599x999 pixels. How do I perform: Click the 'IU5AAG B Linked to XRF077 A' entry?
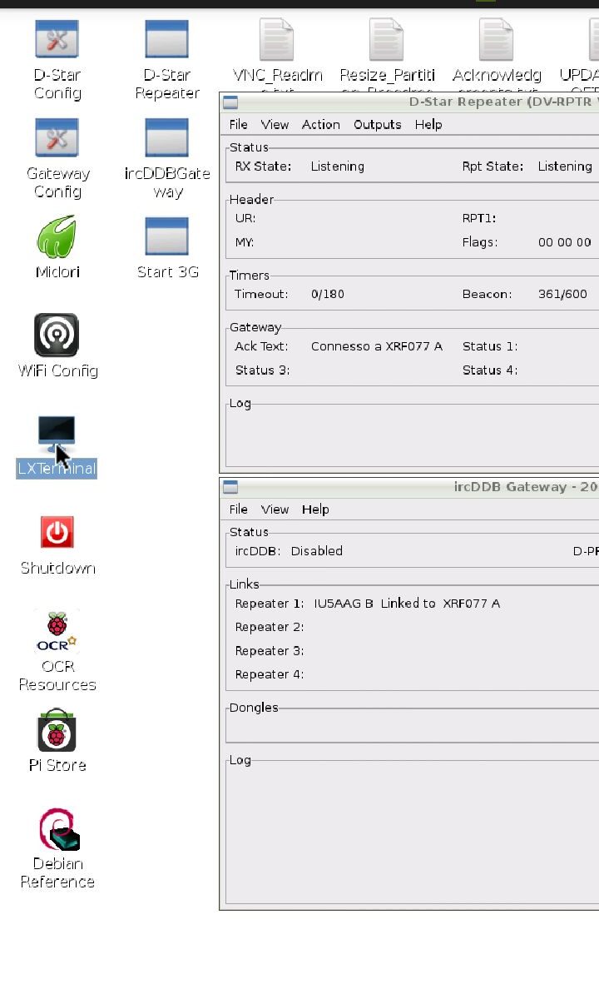tap(407, 604)
